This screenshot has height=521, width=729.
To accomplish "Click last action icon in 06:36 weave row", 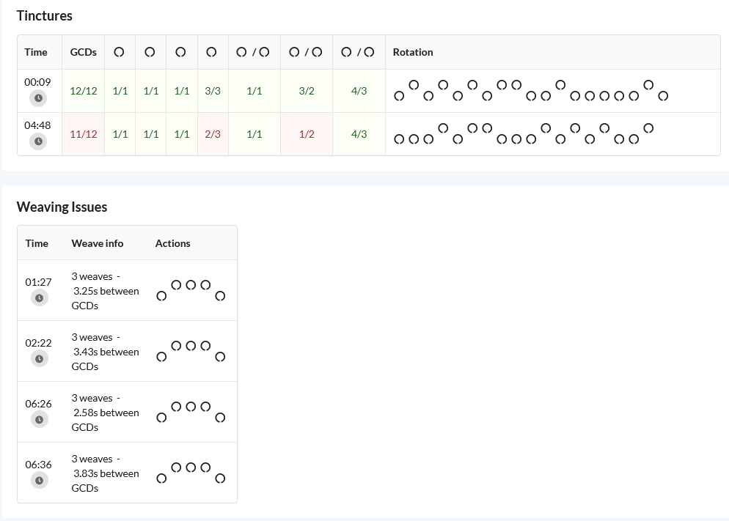I will [x=220, y=478].
